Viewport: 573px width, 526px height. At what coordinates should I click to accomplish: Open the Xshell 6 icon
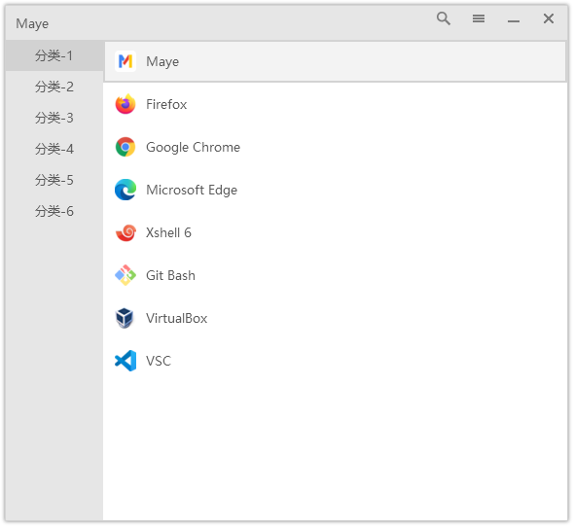click(x=125, y=232)
